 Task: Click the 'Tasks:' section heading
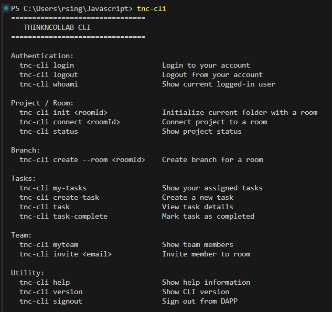[23, 179]
